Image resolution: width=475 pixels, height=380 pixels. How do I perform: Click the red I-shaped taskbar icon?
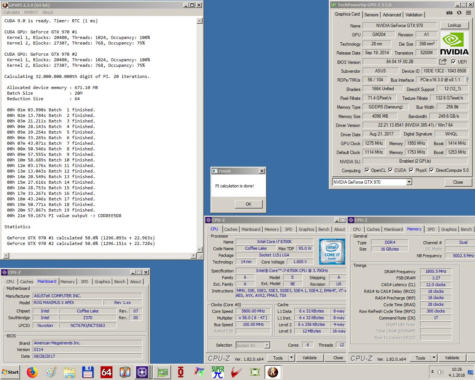(181, 372)
